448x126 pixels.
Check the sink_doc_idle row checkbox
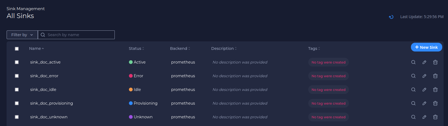pyautogui.click(x=17, y=90)
